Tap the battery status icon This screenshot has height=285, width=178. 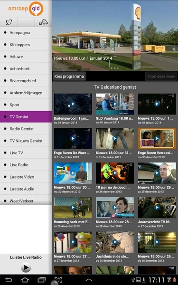pos(175,280)
